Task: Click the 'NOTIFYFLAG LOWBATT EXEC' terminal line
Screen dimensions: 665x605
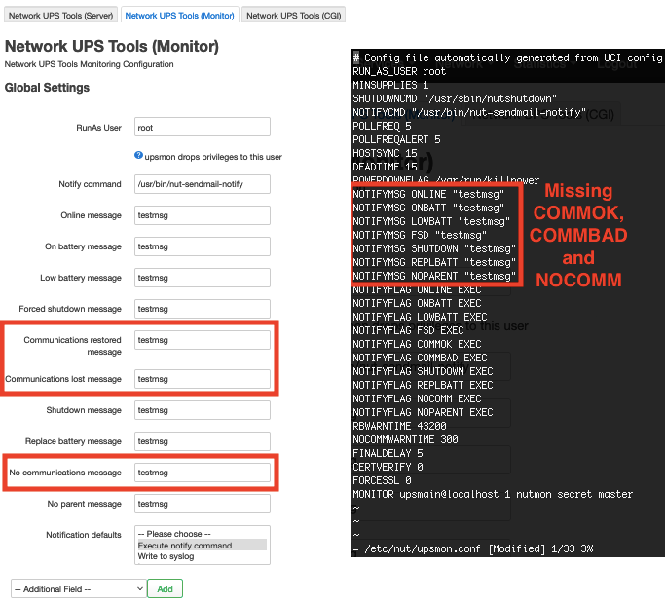Action: click(x=420, y=317)
